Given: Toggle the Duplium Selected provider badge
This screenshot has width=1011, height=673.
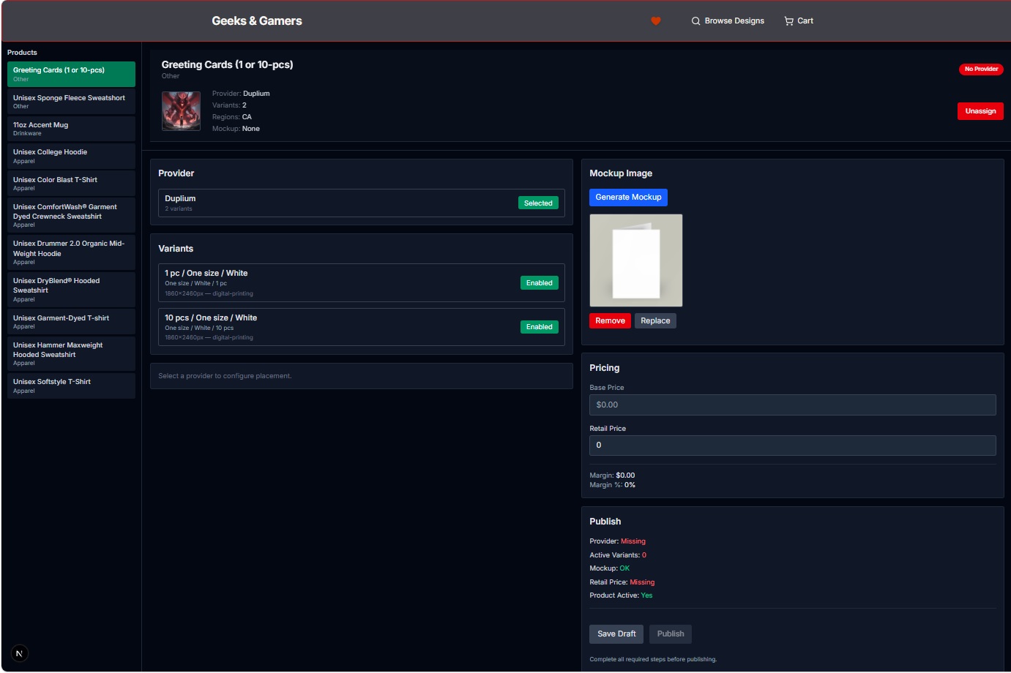Looking at the screenshot, I should pyautogui.click(x=538, y=203).
